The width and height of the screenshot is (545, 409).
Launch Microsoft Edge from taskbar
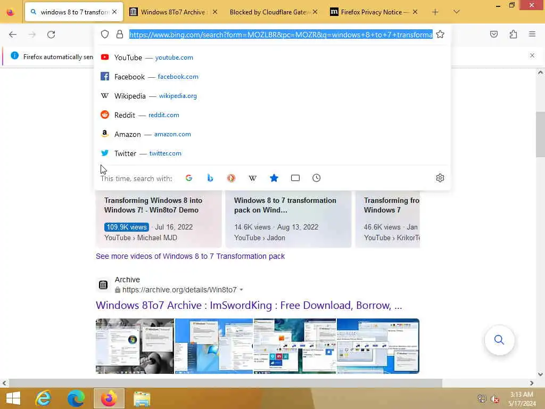coord(76,398)
